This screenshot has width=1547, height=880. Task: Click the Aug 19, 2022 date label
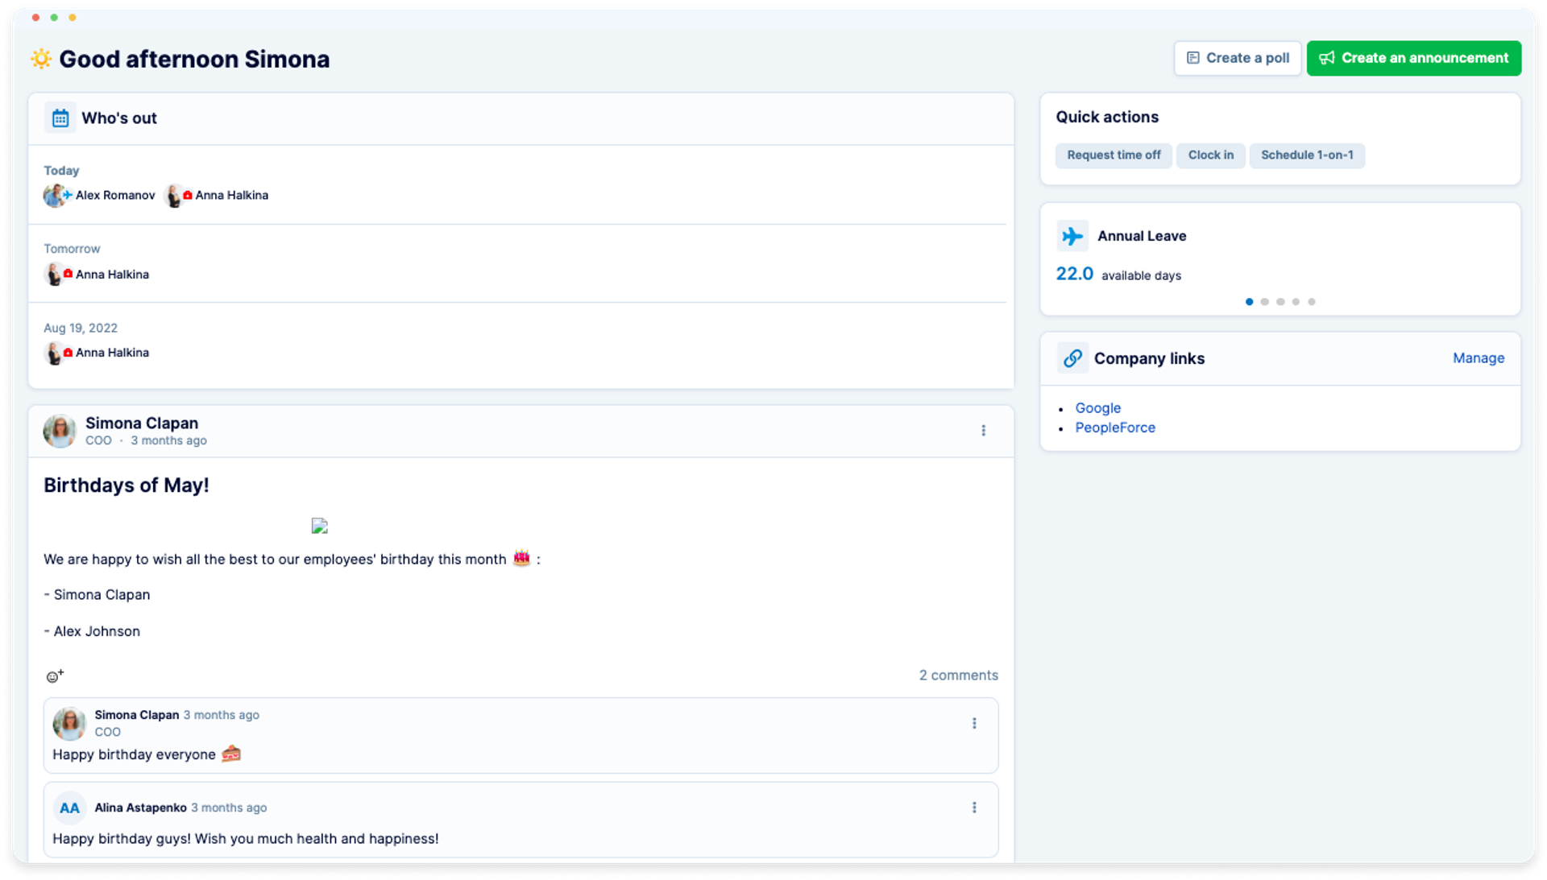tap(81, 328)
